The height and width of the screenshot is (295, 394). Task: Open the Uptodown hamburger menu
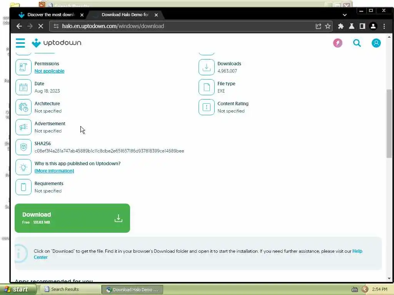(x=20, y=43)
